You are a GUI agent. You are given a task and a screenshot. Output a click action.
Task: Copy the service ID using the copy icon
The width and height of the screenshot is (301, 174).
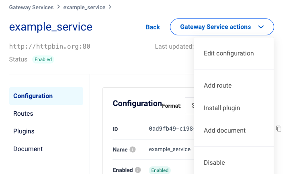(279, 129)
